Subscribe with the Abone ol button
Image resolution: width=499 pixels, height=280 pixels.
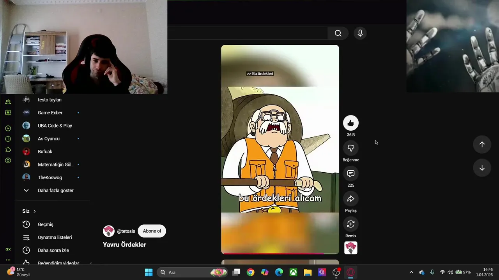pos(152,231)
